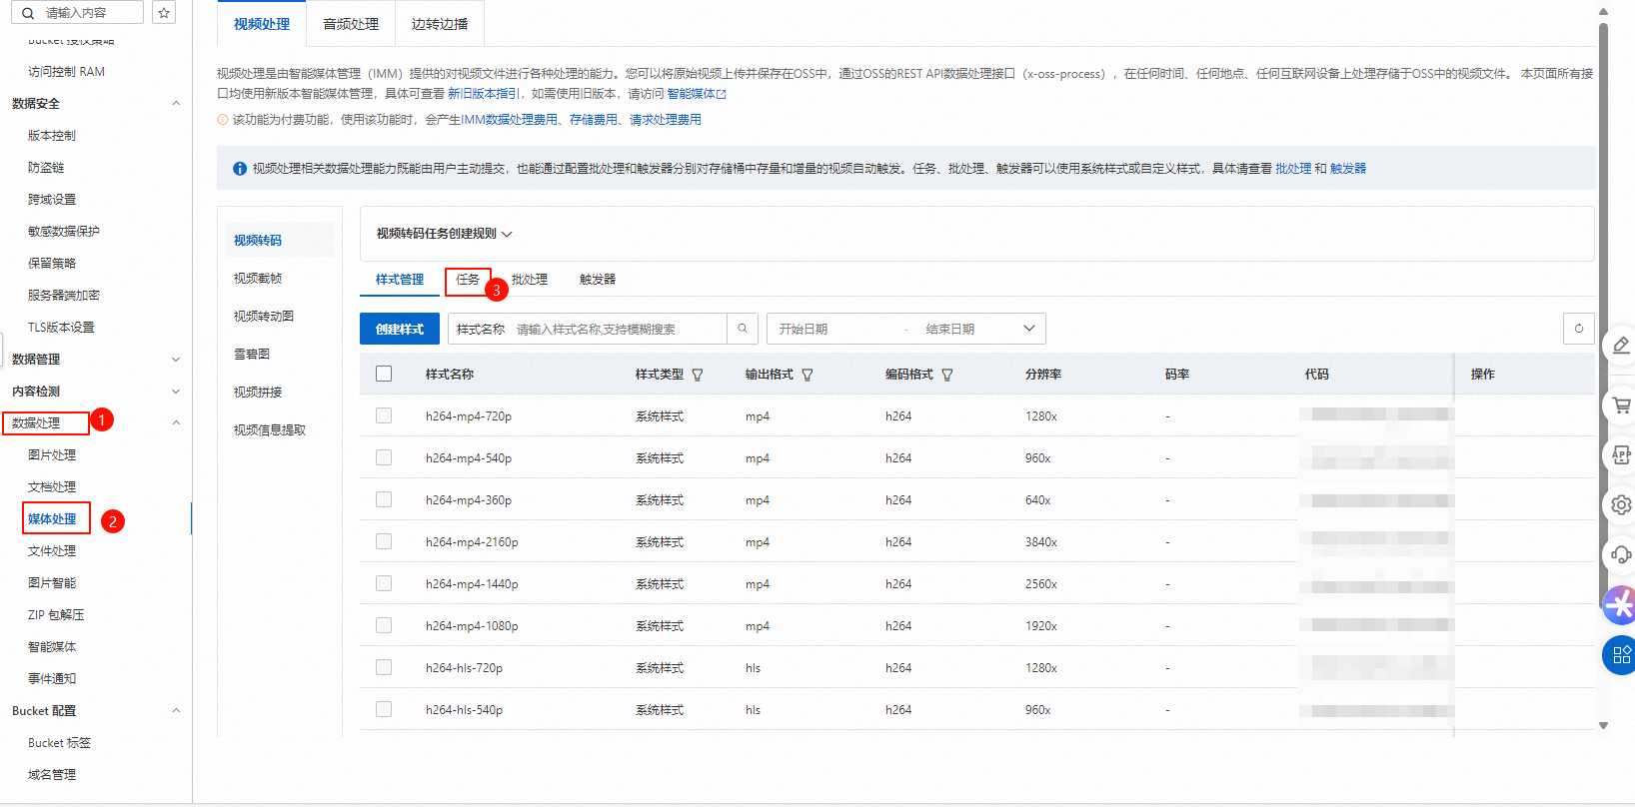This screenshot has width=1635, height=807.
Task: Click the info icon in blue notice bar
Action: [240, 169]
